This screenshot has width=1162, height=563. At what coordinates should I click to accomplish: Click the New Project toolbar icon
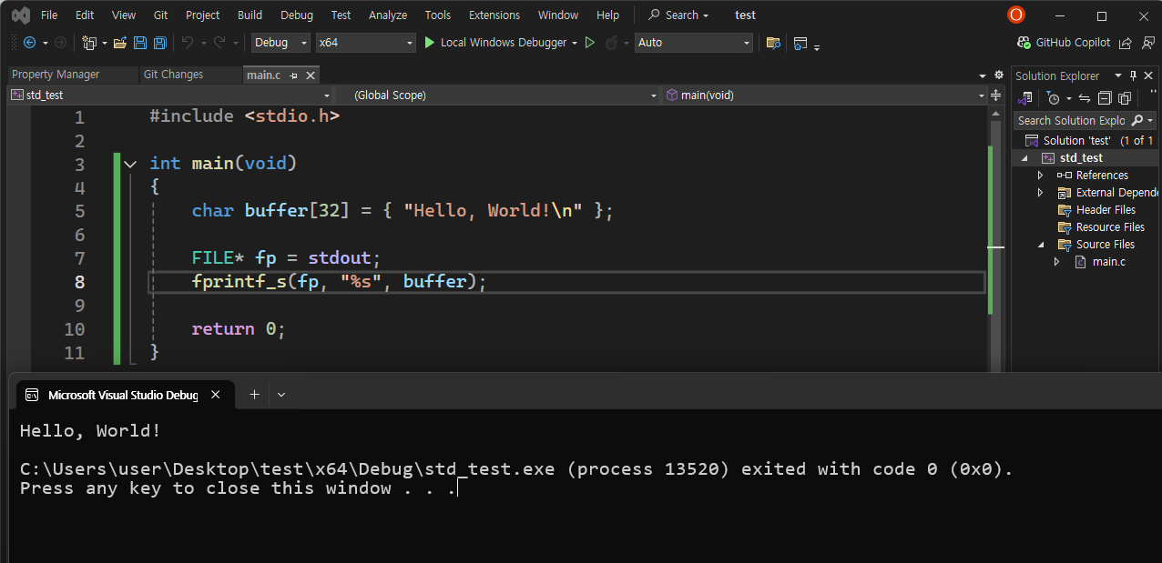click(88, 43)
